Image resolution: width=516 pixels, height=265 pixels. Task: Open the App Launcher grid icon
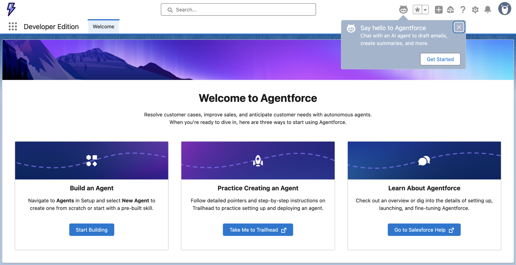12,26
